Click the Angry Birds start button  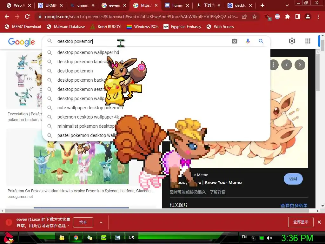click(x=9, y=238)
